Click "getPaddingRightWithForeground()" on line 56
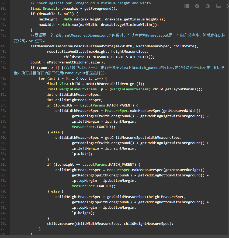 (x=172, y=116)
